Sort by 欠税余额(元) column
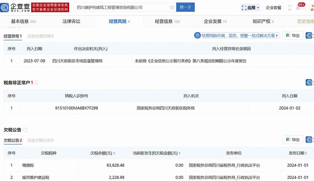Viewport: 314px width, 181px height. tap(114, 153)
